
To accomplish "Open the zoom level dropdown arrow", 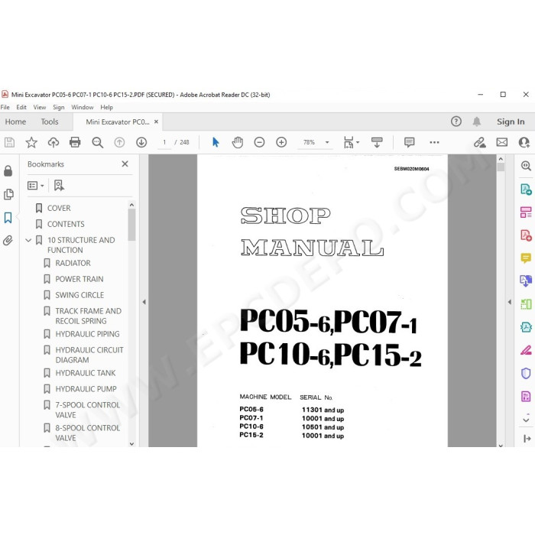I will pos(327,142).
